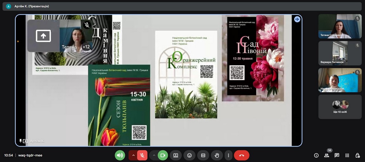This screenshot has width=365, height=162.
Task: Select Варвара Литвенок's video tile
Action: click(x=340, y=53)
